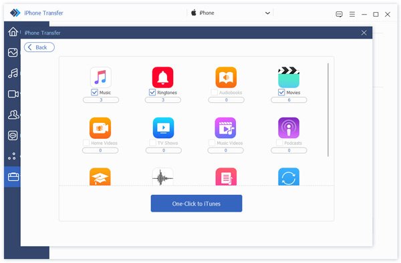This screenshot has height=263, width=401.
Task: Close the iPhone Transfer dialog
Action: point(364,33)
